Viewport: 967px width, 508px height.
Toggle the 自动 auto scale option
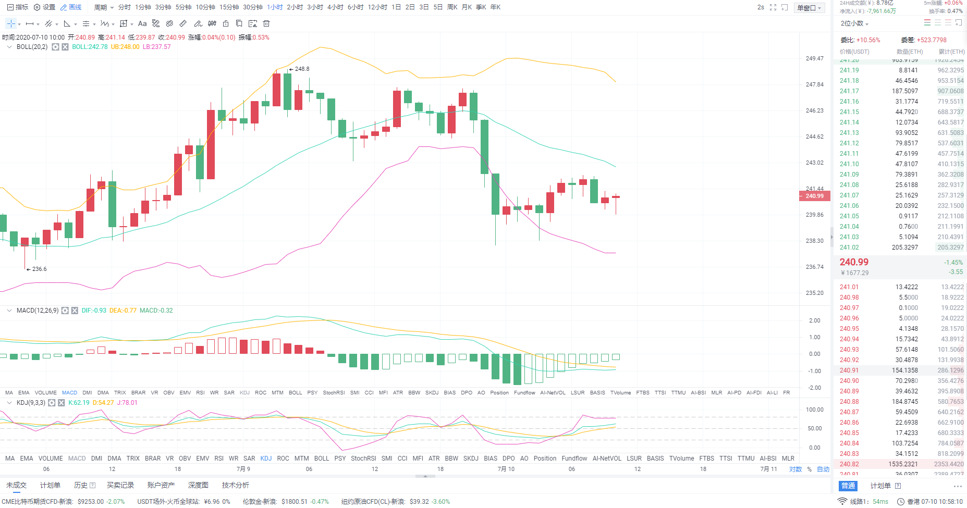point(823,469)
